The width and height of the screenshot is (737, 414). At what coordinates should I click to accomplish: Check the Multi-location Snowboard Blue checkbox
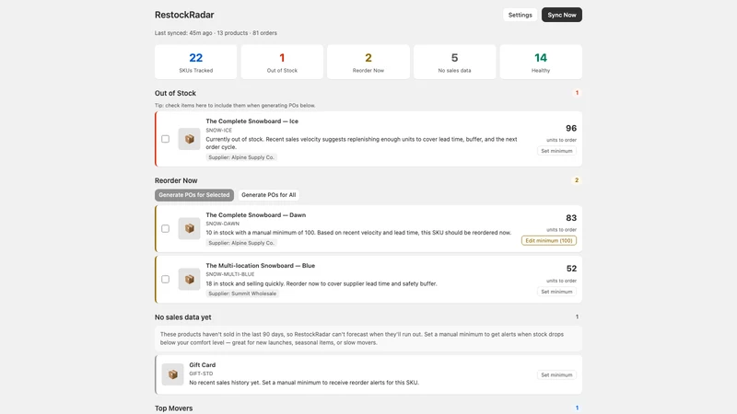click(x=166, y=280)
